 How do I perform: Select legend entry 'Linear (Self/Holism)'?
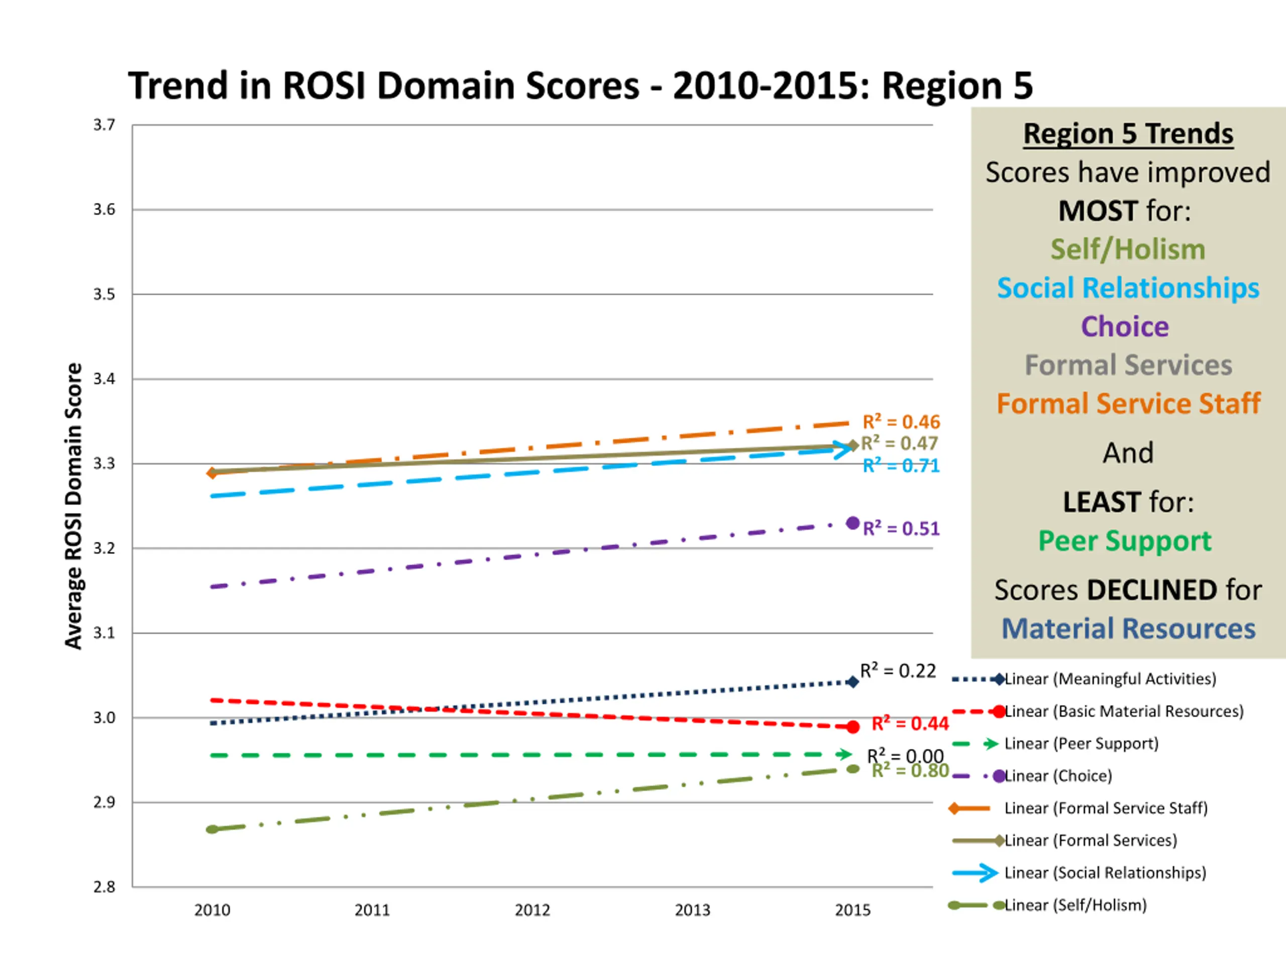pos(1047,905)
